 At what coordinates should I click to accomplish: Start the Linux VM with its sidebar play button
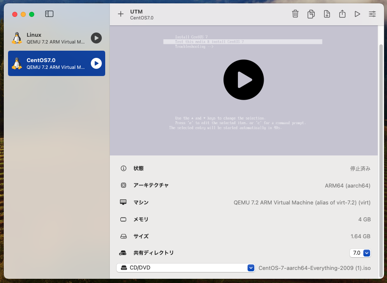[x=96, y=38]
